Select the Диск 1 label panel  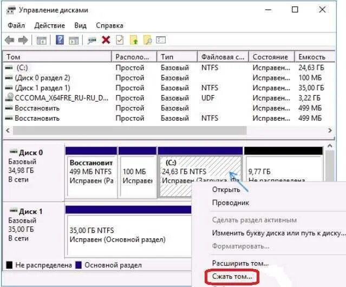[x=34, y=229]
